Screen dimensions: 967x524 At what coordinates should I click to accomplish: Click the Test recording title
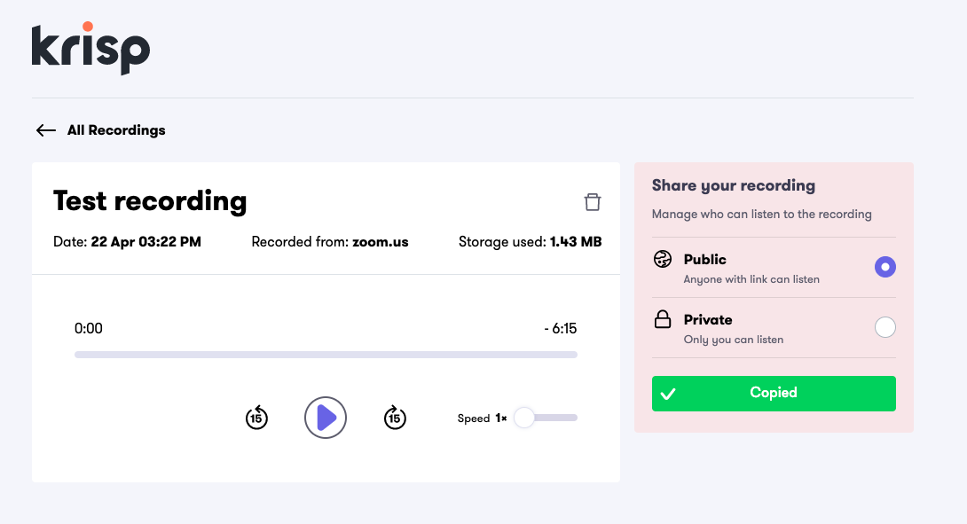click(149, 201)
